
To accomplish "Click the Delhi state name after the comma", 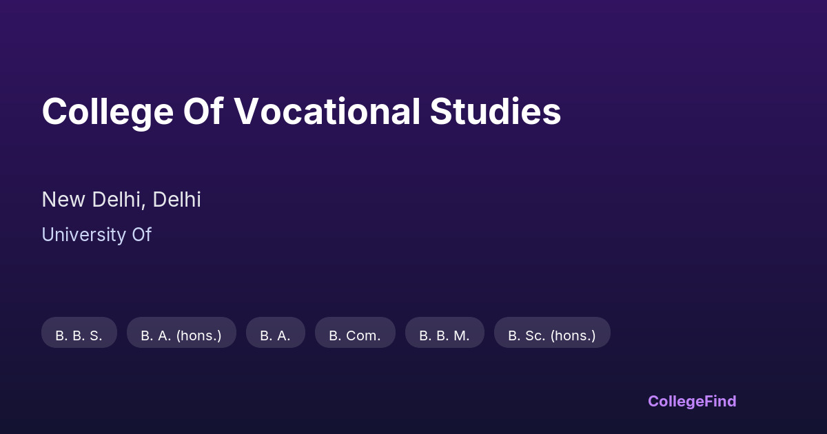I will [x=177, y=200].
